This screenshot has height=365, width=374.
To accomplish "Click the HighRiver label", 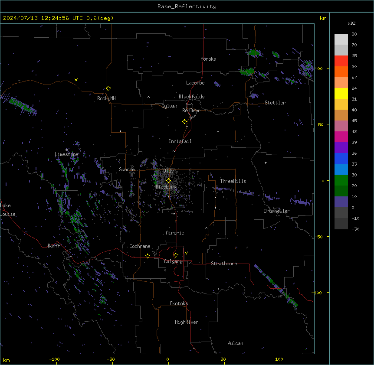I will 187,322.
